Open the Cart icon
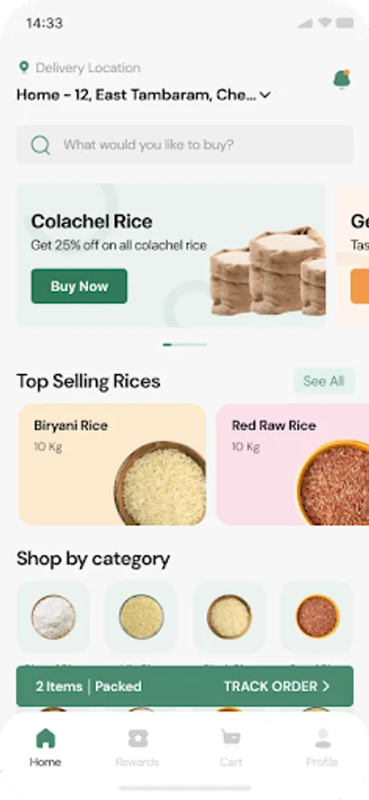This screenshot has width=369, height=800. [230, 739]
